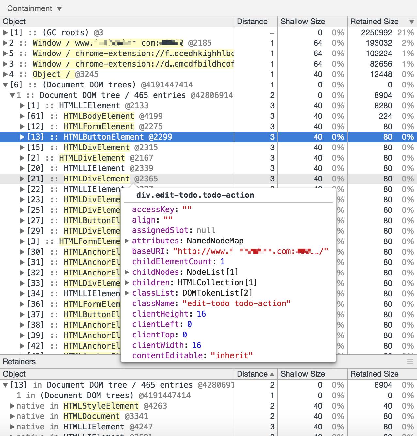Image resolution: width=417 pixels, height=436 pixels.
Task: Click the Retained Size descending sort arrow
Action: 411,22
